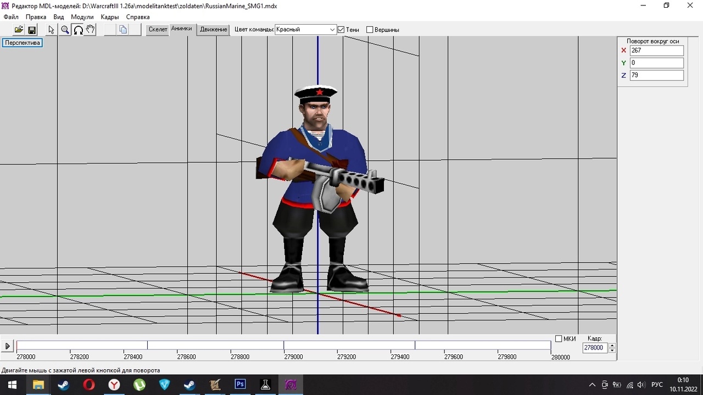This screenshot has width=703, height=395.
Task: Show hidden tray icons chevron
Action: pyautogui.click(x=592, y=385)
